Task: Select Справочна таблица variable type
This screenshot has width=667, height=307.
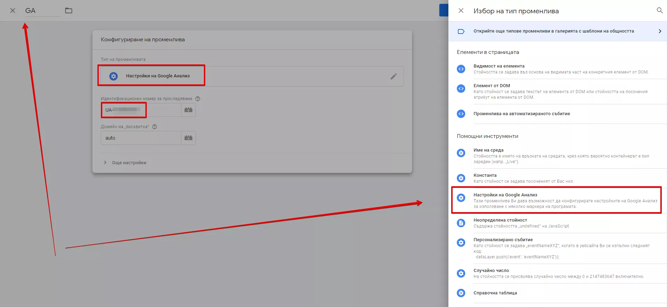Action: pos(558,293)
